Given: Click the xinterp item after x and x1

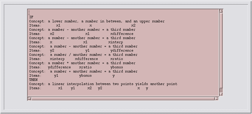Looking at the screenshot, I should (x=116, y=42).
